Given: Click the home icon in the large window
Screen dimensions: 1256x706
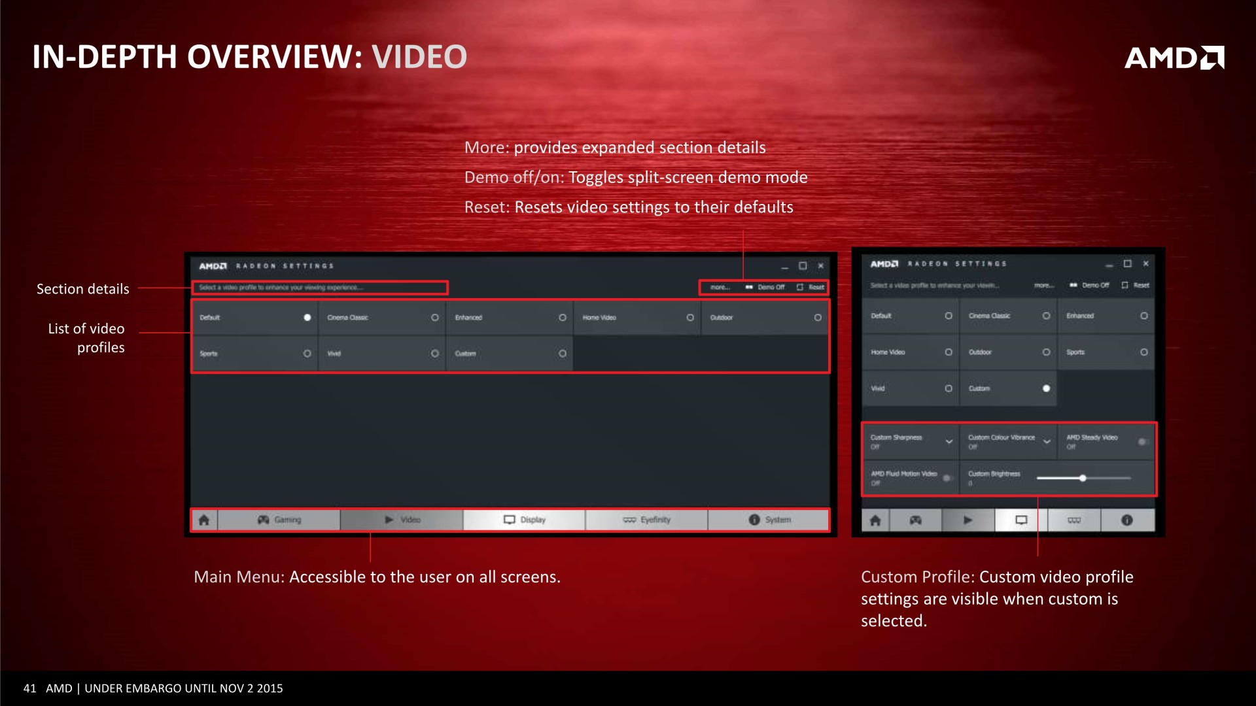Looking at the screenshot, I should pos(204,520).
